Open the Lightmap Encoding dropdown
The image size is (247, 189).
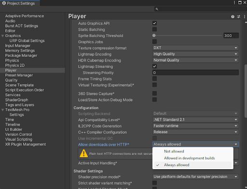pyautogui.click(x=195, y=54)
